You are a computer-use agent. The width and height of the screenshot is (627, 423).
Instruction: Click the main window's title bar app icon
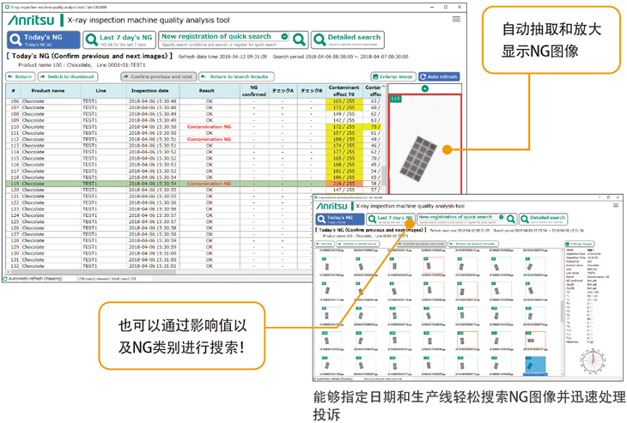pyautogui.click(x=7, y=7)
